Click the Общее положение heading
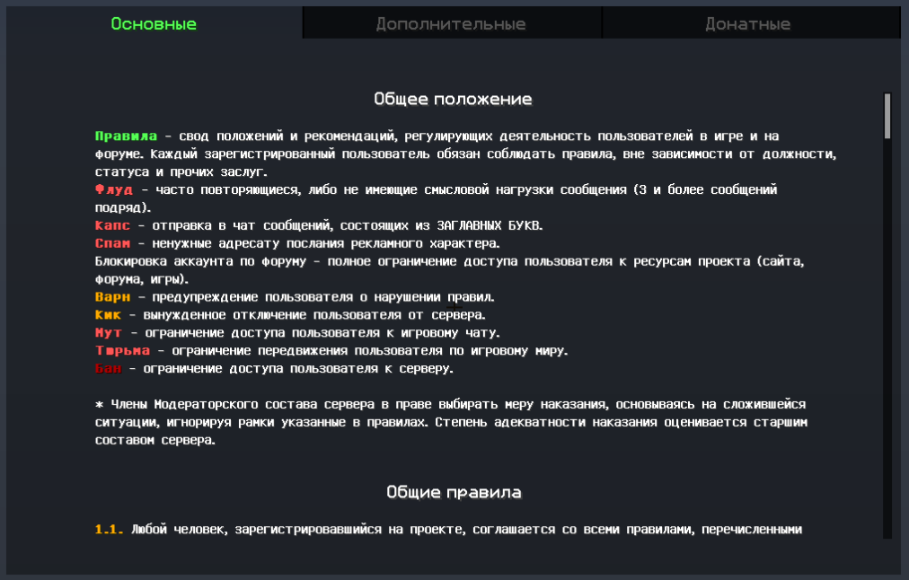This screenshot has height=580, width=909. click(453, 99)
